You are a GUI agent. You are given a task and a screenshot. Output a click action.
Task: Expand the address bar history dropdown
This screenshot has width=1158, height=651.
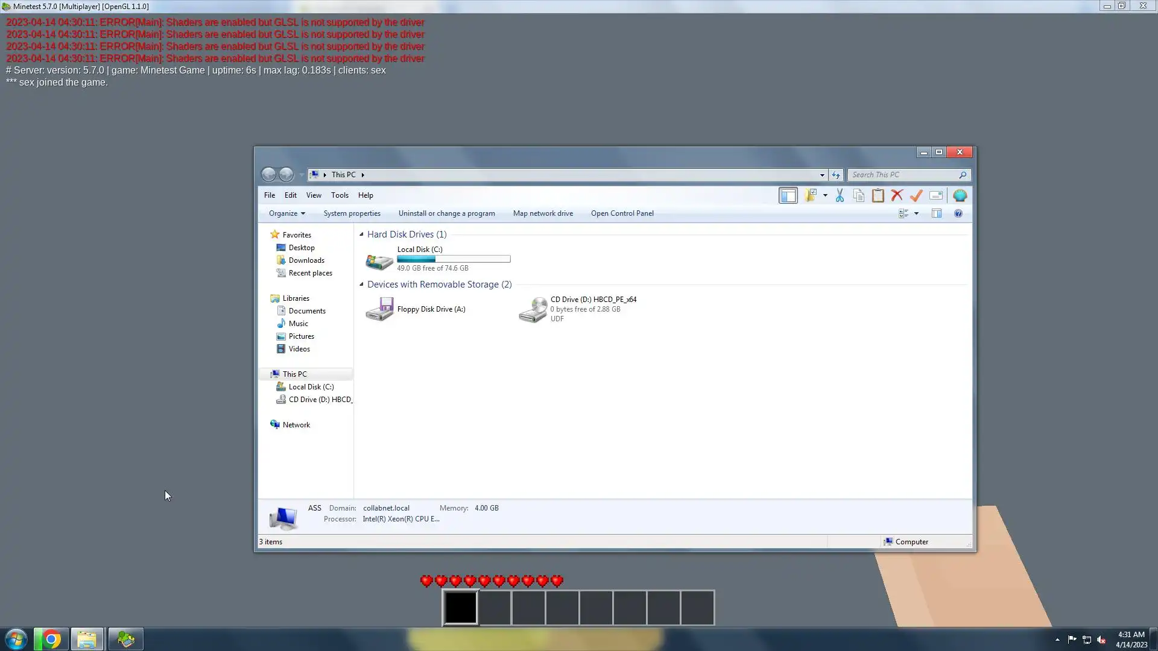821,175
